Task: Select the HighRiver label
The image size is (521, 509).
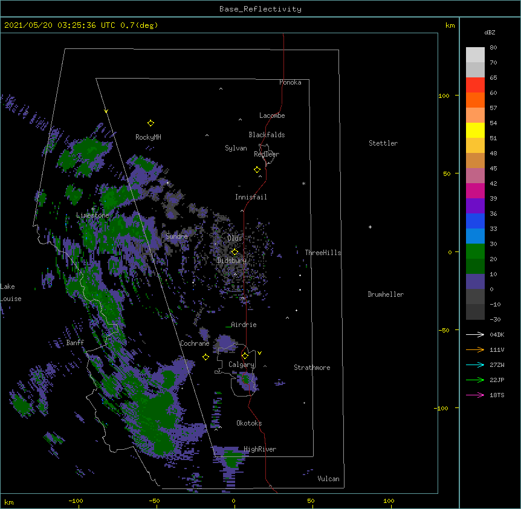Action: (260, 449)
